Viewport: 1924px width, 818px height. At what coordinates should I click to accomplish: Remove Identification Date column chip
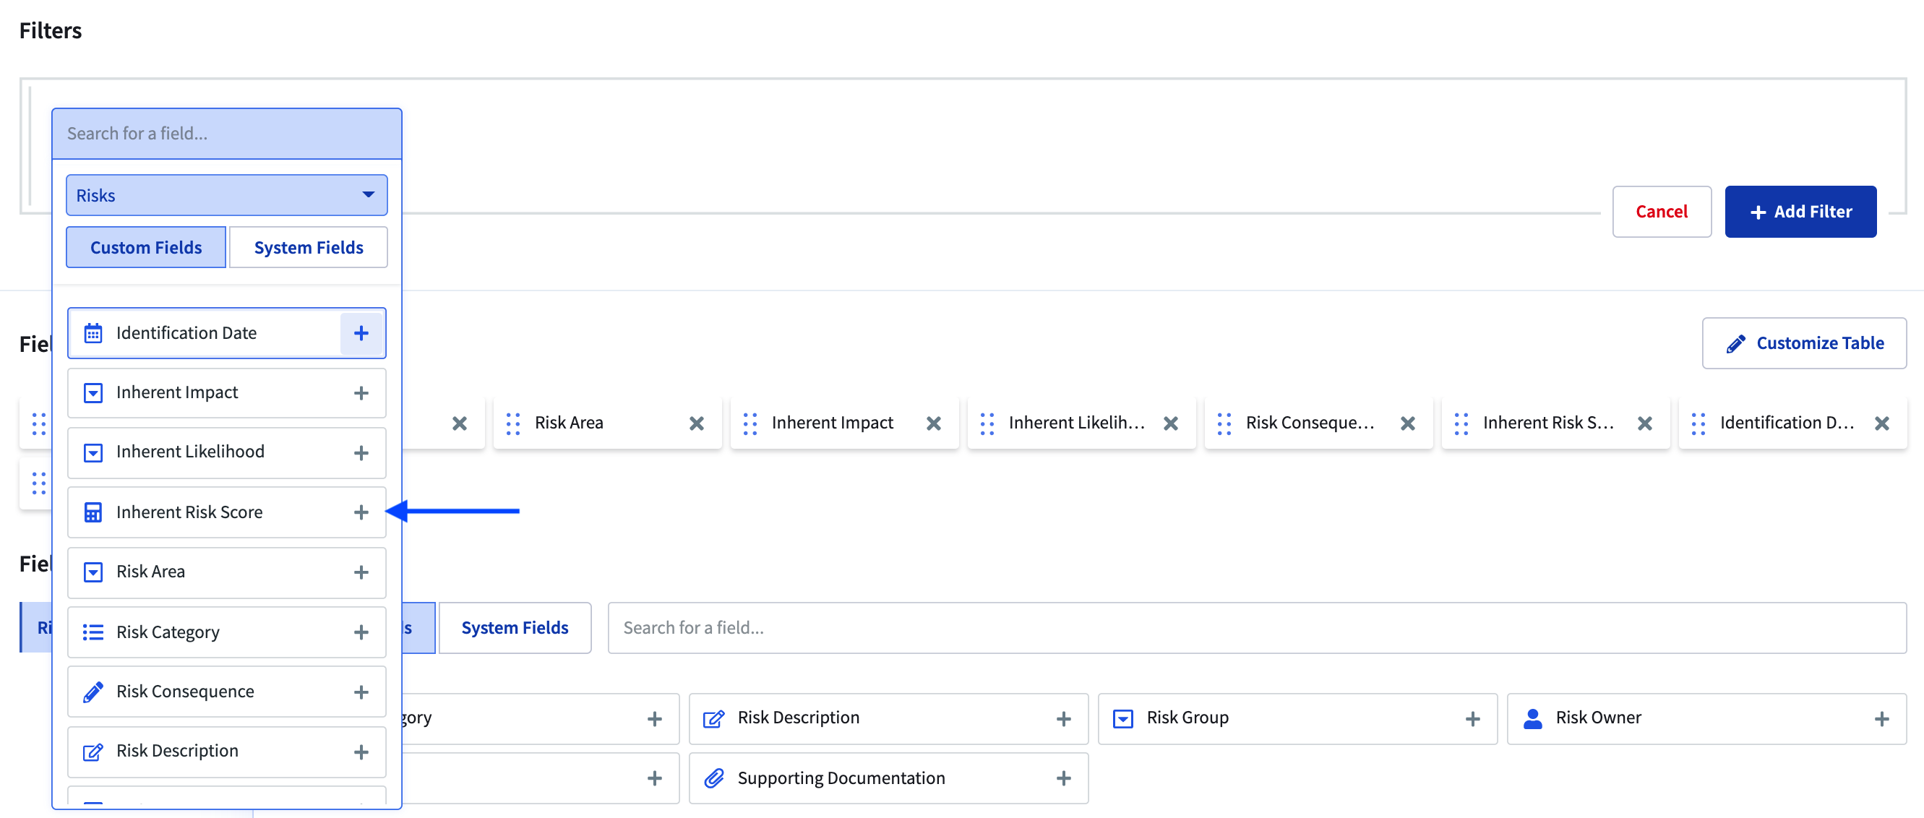[x=1881, y=423]
